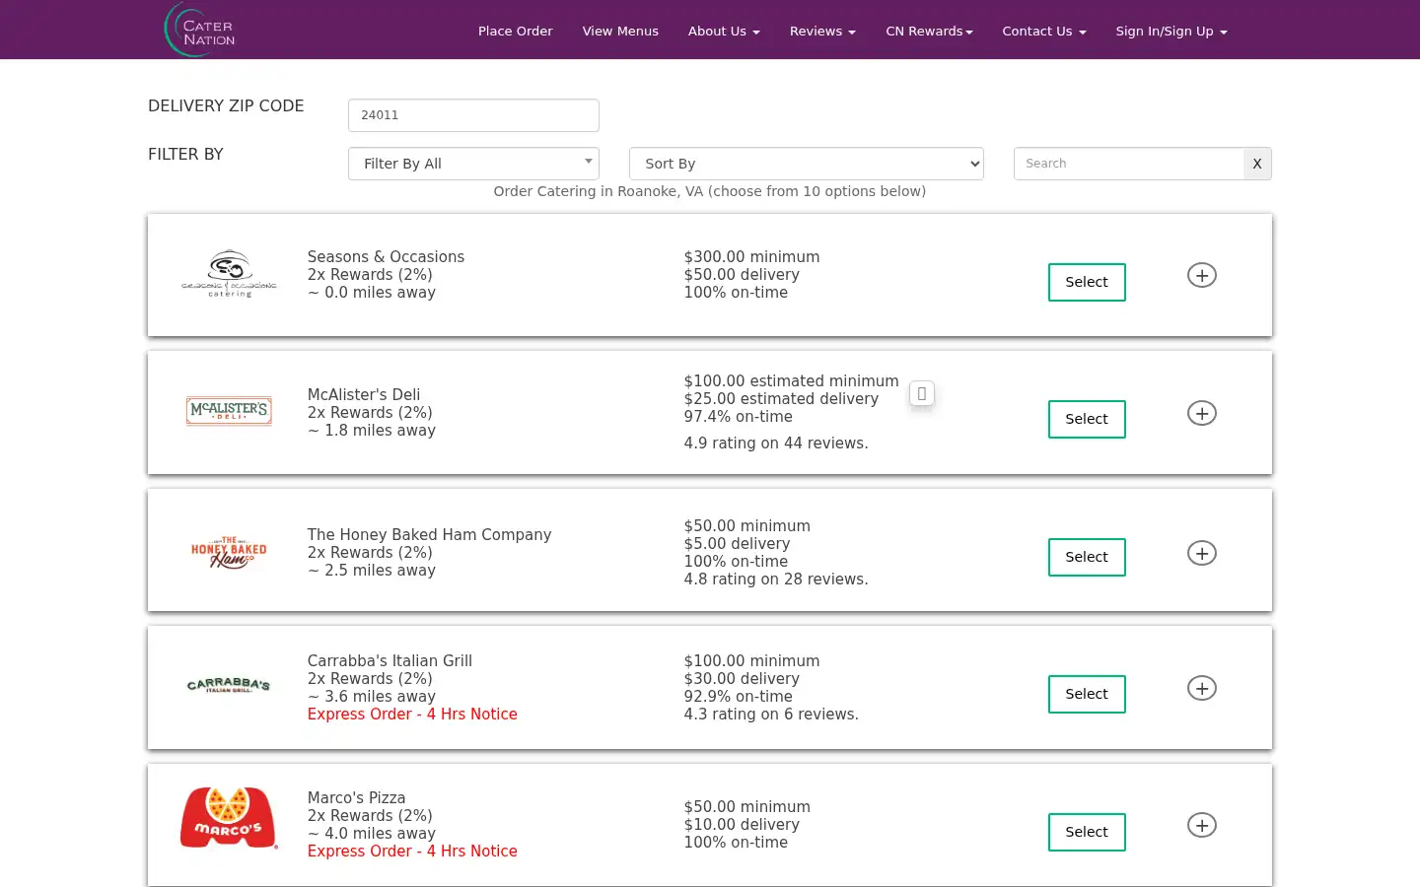1420x887 pixels.
Task: Click the McAlister's Deli logo
Action: [229, 411]
